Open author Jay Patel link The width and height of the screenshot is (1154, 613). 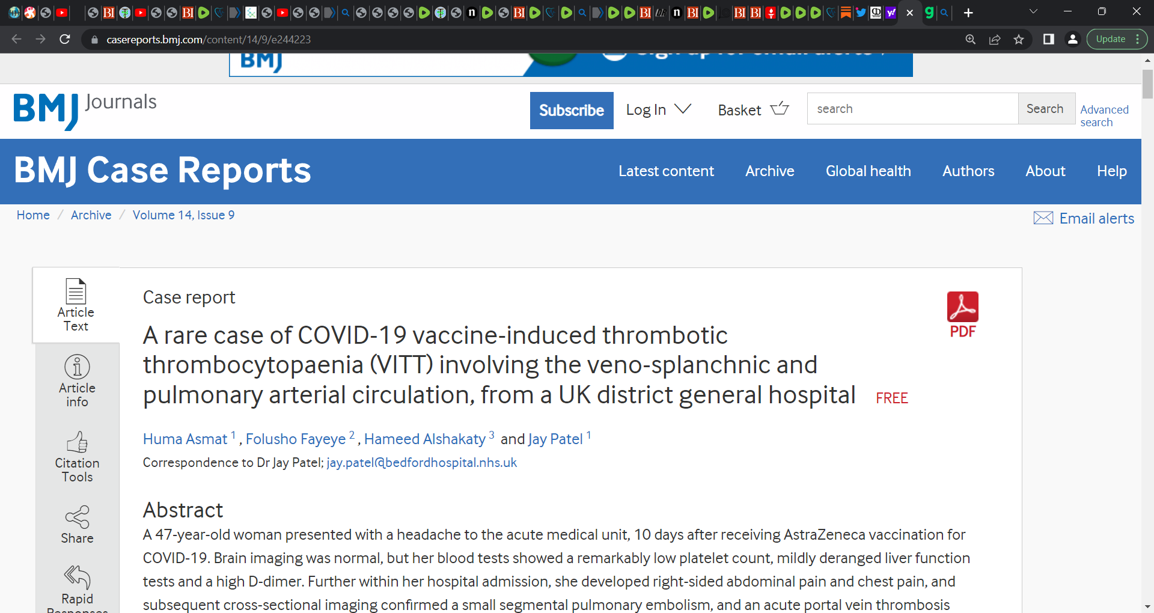[555, 439]
